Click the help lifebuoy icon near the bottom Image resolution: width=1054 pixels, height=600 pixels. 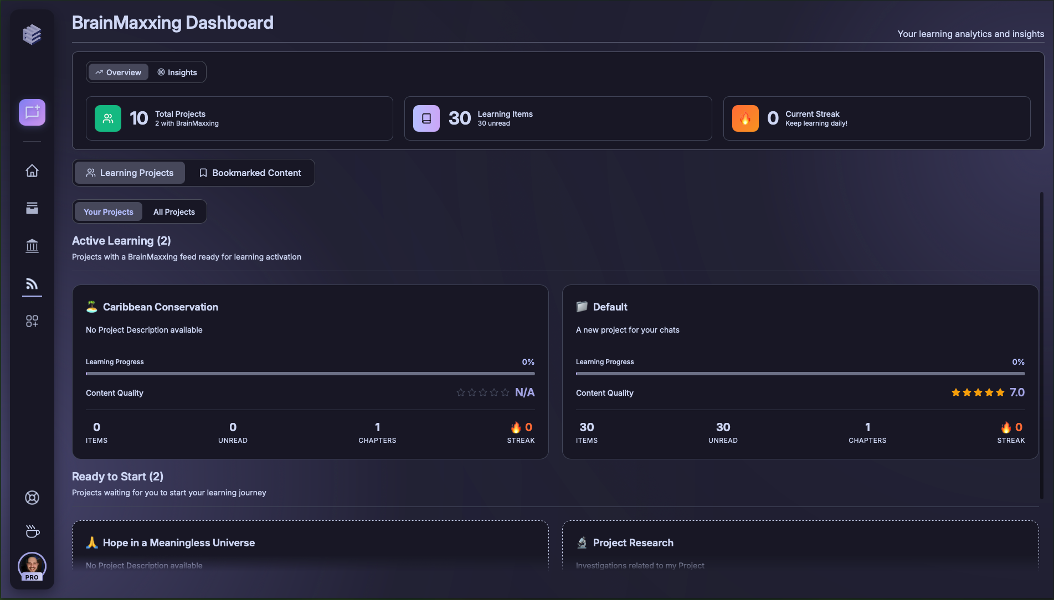point(32,498)
